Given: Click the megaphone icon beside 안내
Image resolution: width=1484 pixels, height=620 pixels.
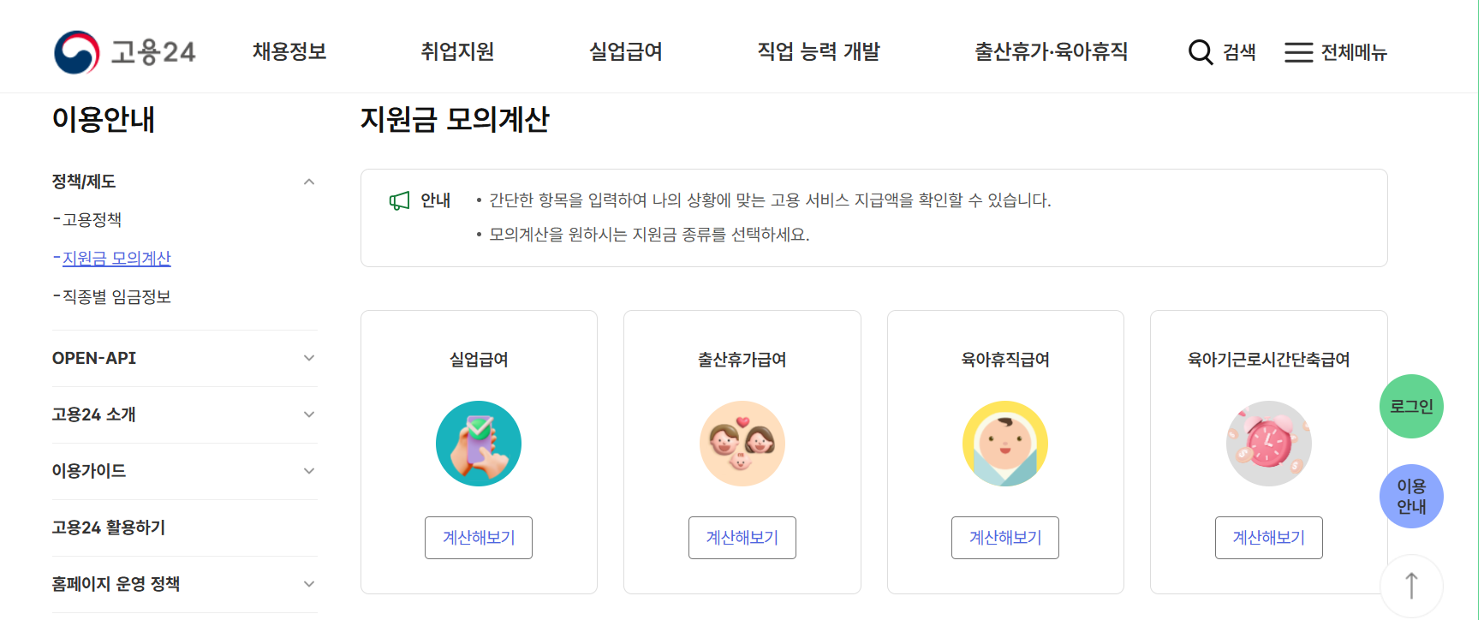Looking at the screenshot, I should [400, 200].
